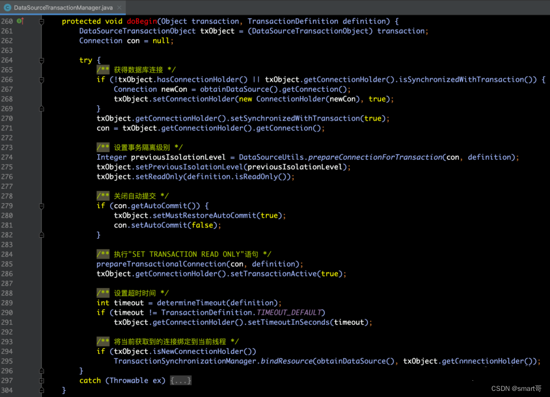The height and width of the screenshot is (397, 550).
Task: Click setMustRestoreAutoCommit call
Action: tap(205, 215)
